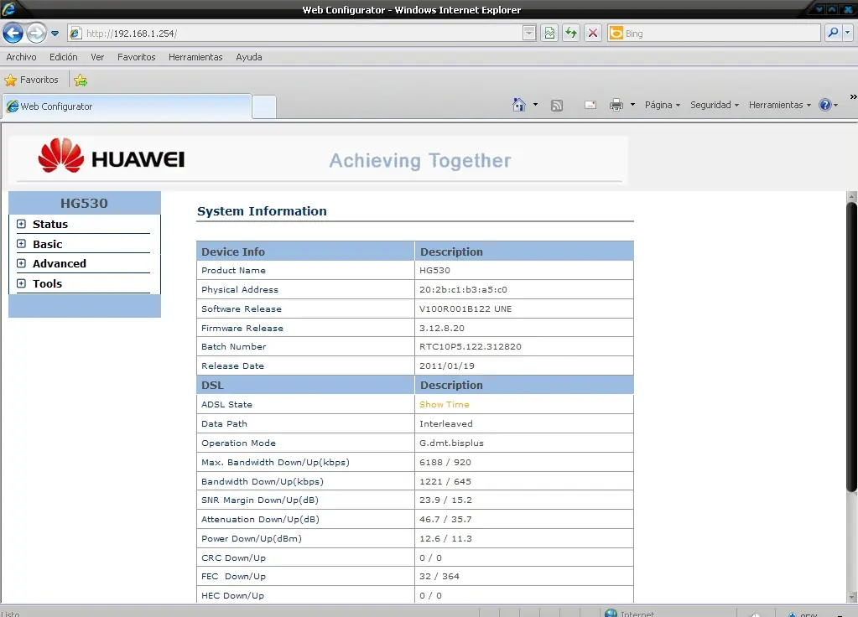
Task: Open the Herramientas menu in menu bar
Action: pyautogui.click(x=195, y=57)
